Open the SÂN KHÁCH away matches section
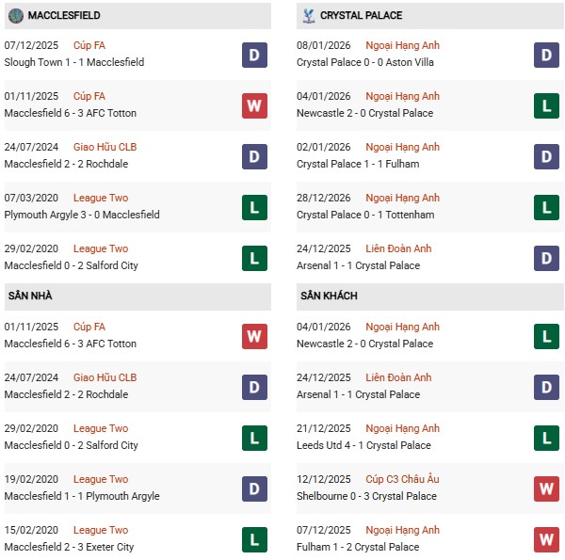The image size is (565, 560). (329, 296)
